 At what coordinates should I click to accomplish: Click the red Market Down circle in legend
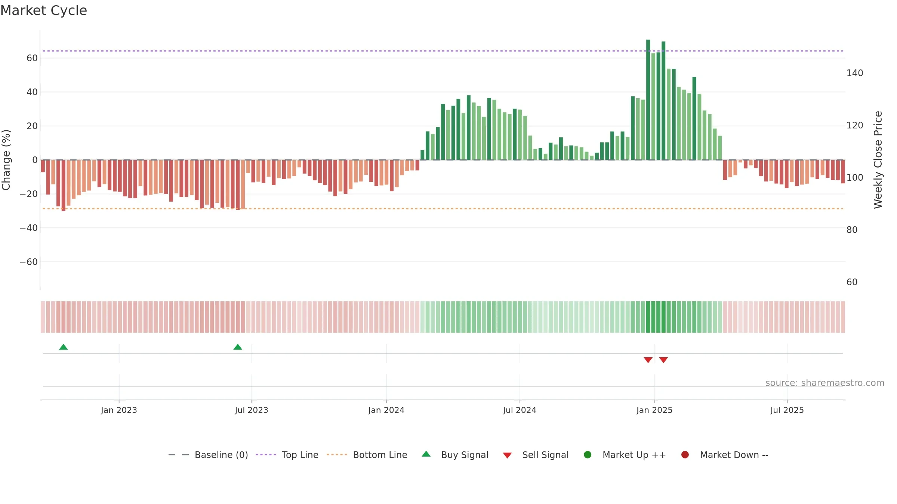coord(685,455)
